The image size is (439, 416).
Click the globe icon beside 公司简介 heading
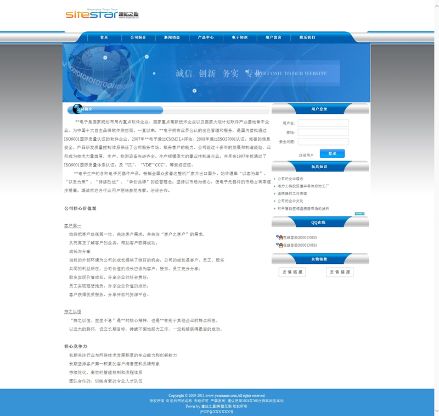coord(77,109)
